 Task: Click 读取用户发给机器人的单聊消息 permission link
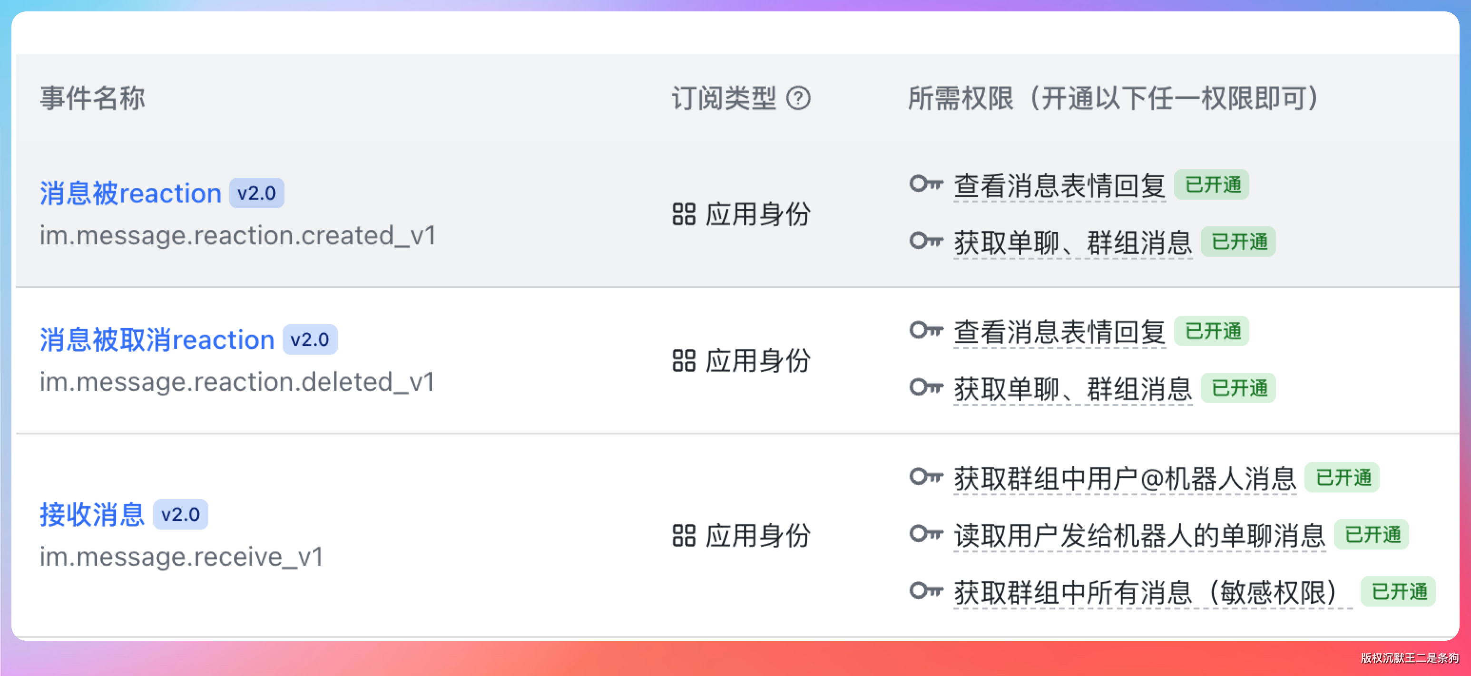(1139, 535)
